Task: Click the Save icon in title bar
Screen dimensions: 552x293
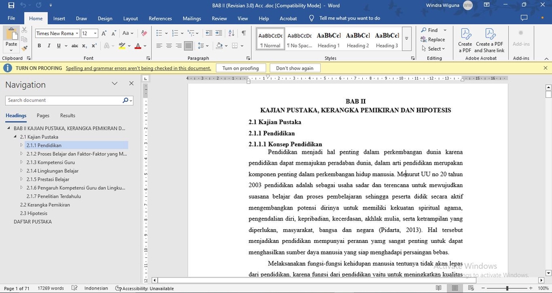Action: point(11,5)
